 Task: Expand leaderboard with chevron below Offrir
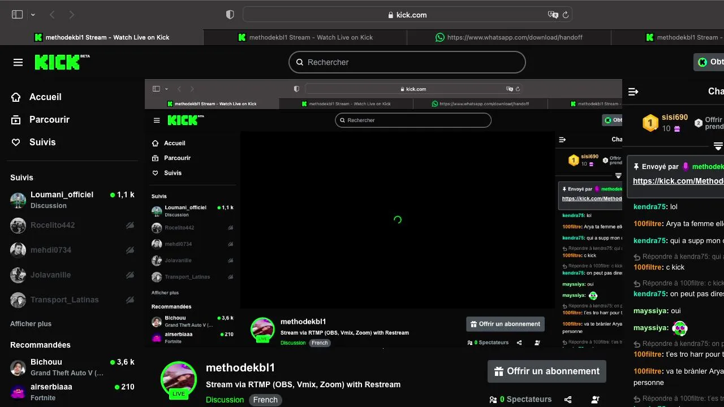718,146
